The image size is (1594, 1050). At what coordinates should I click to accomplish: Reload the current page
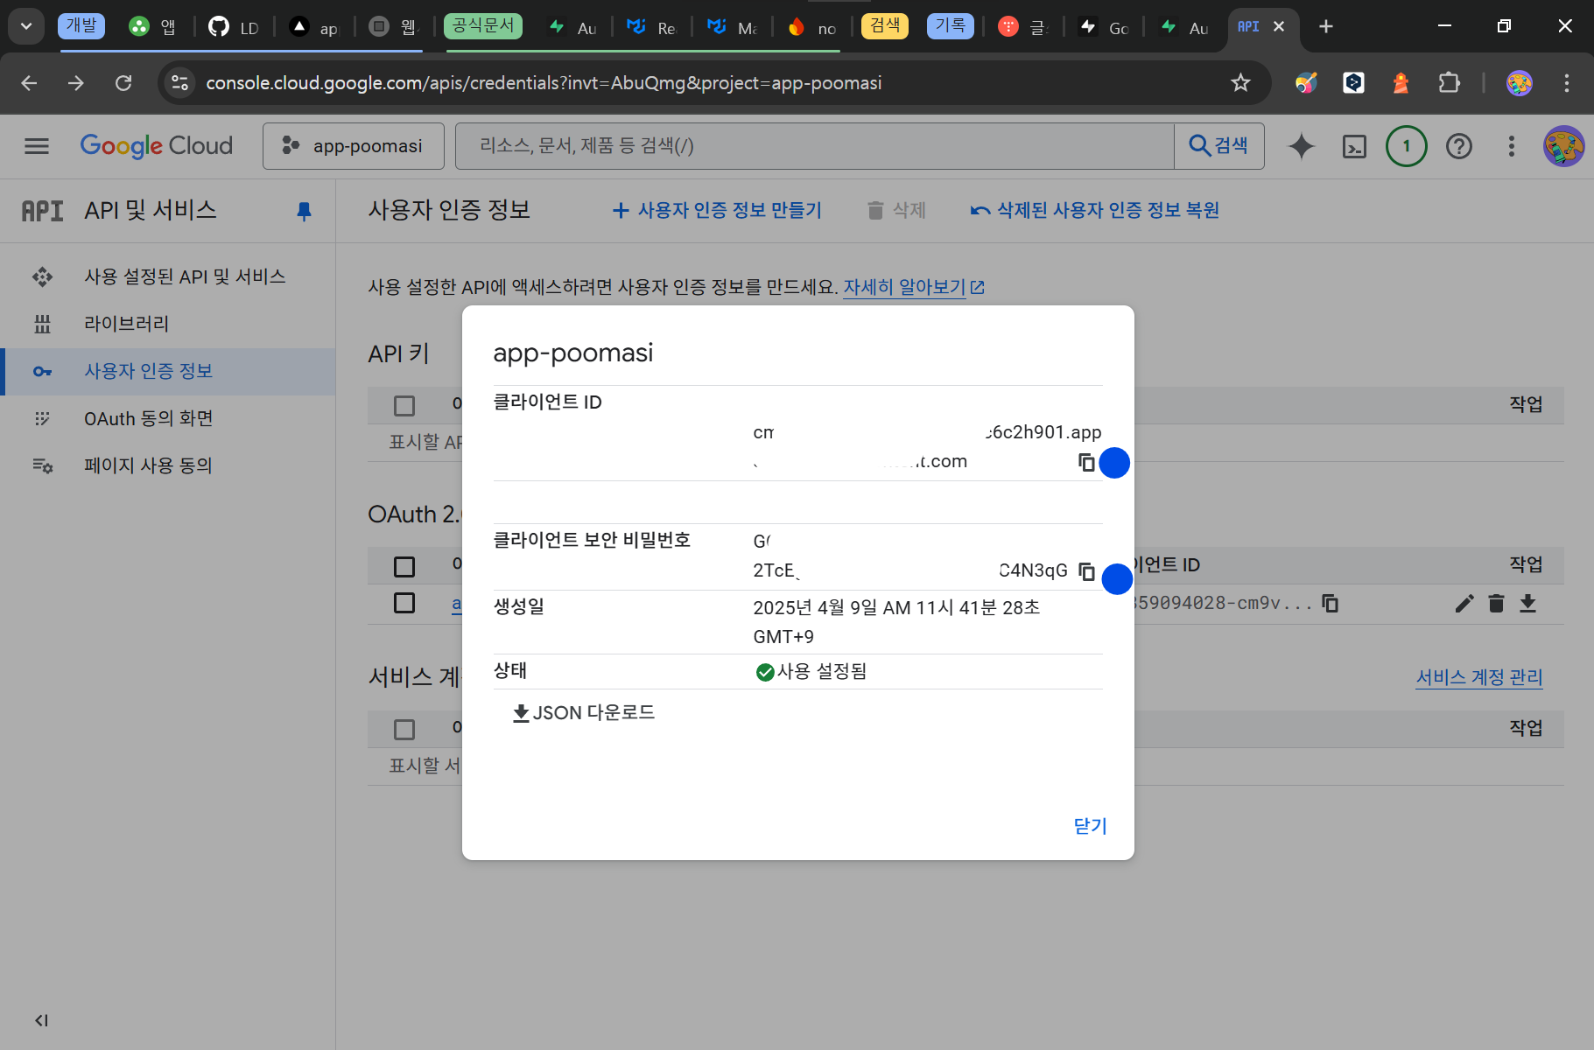(x=123, y=83)
